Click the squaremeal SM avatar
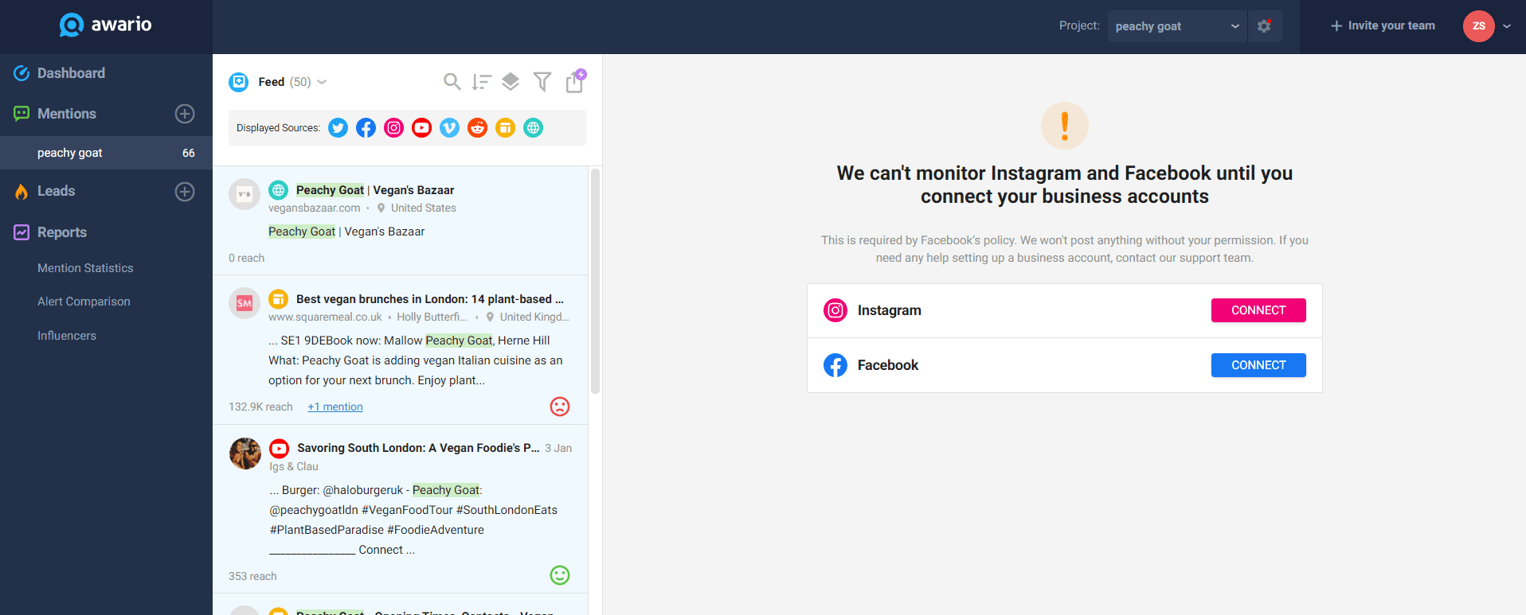Screen dimensions: 1526x615 [245, 303]
